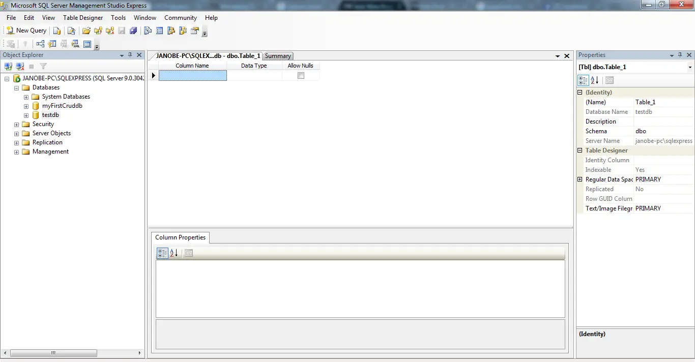Click the Categorized icon in Column Properties
The width and height of the screenshot is (695, 362).
point(162,253)
